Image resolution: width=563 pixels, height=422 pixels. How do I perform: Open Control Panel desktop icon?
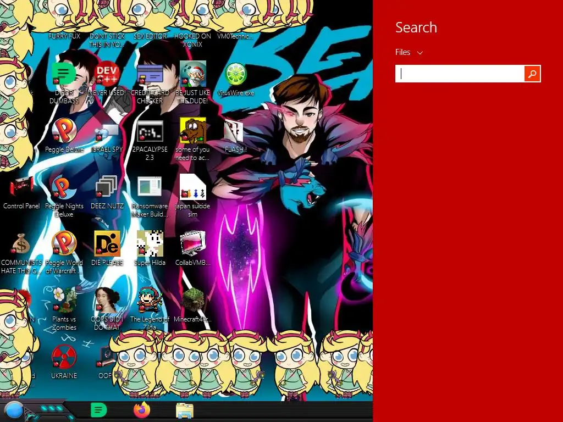(x=21, y=187)
